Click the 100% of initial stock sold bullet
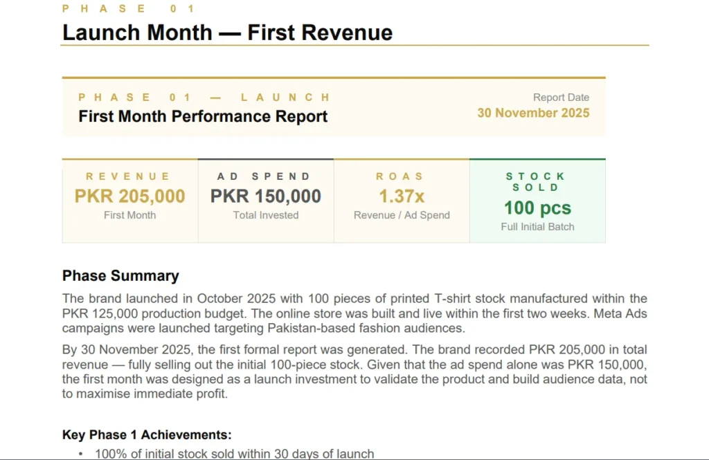The height and width of the screenshot is (460, 709). tap(234, 454)
